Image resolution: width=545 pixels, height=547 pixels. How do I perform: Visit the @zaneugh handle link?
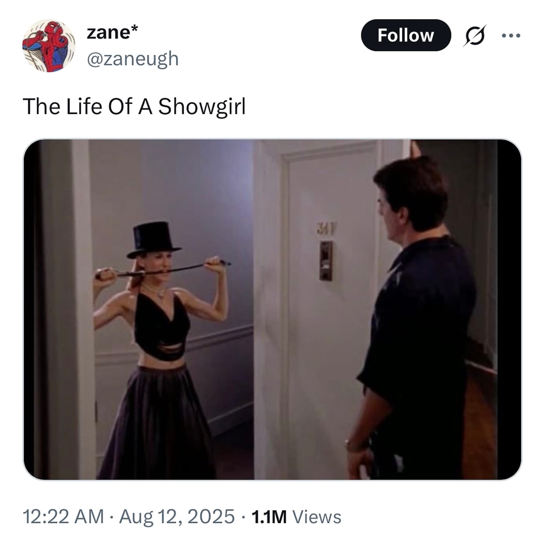133,59
